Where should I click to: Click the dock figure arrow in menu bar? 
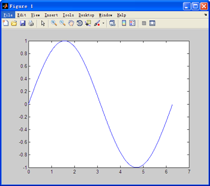[206, 15]
